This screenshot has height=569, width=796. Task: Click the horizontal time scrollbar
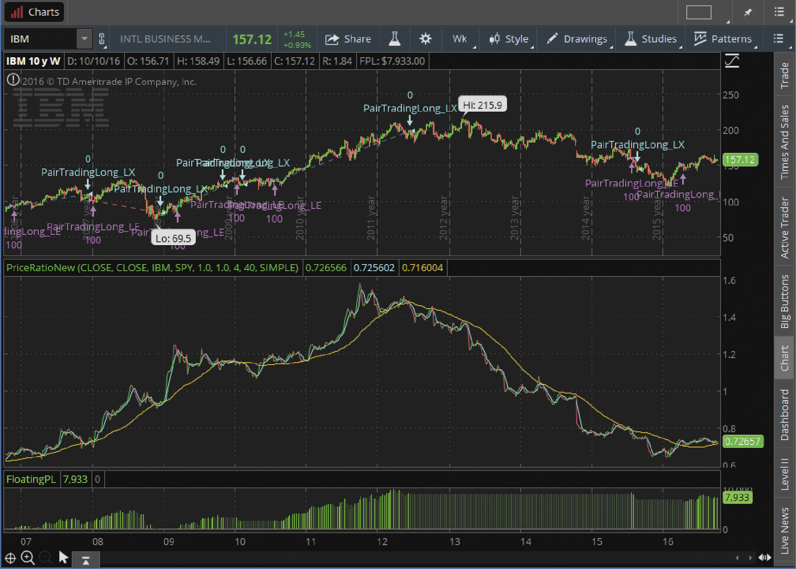pyautogui.click(x=416, y=558)
